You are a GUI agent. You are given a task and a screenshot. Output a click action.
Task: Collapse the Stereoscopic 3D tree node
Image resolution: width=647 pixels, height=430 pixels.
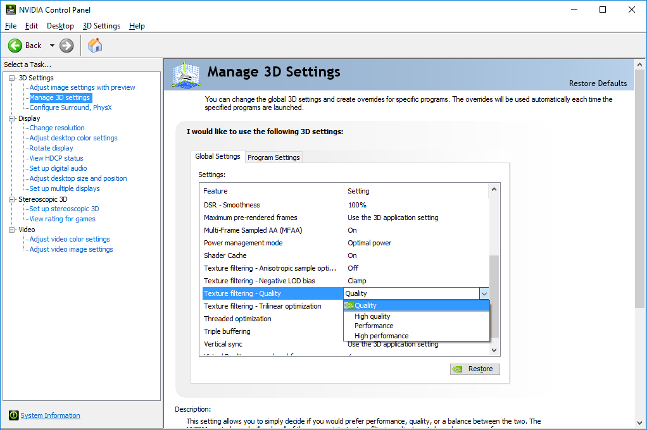(x=12, y=199)
